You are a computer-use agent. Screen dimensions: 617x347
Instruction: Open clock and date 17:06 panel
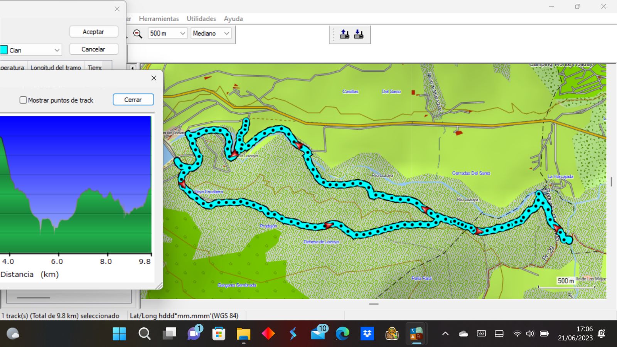tap(575, 334)
